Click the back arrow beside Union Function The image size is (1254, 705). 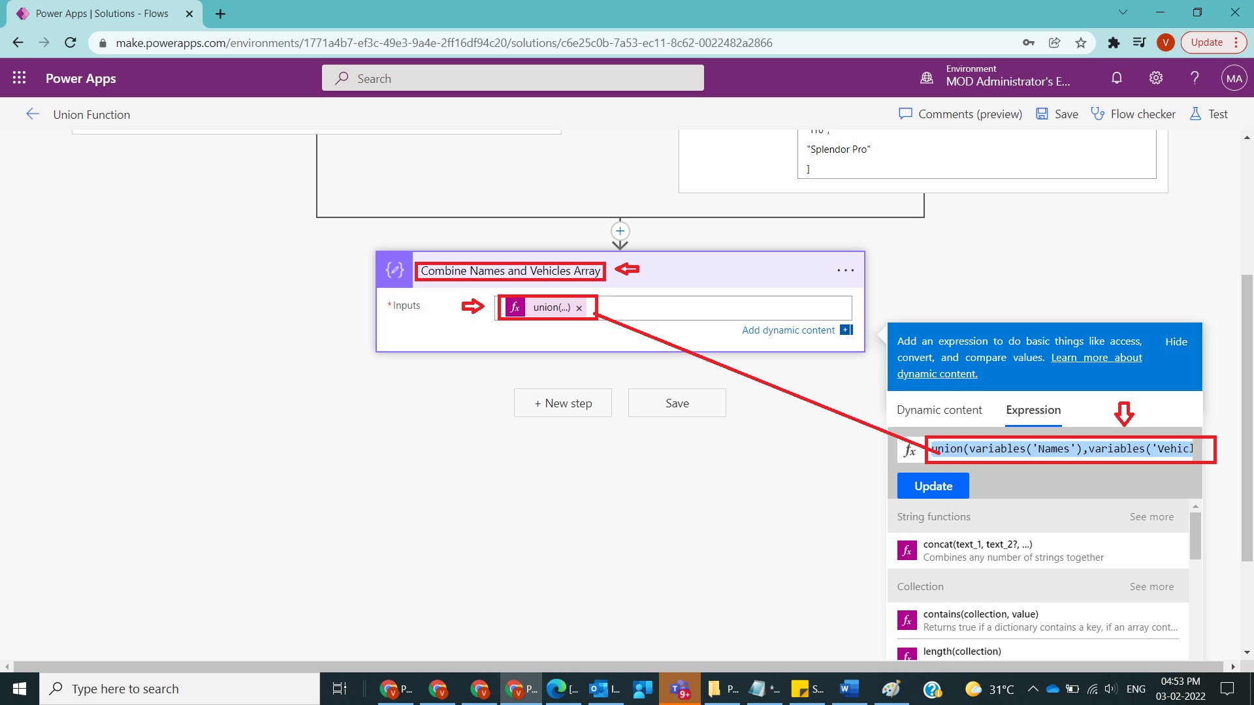tap(33, 114)
